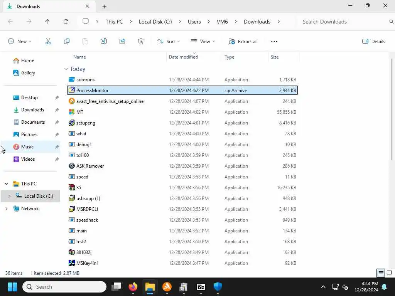This screenshot has height=296, width=395.
Task: Switch to large thumbnails view layout
Action: point(389,273)
